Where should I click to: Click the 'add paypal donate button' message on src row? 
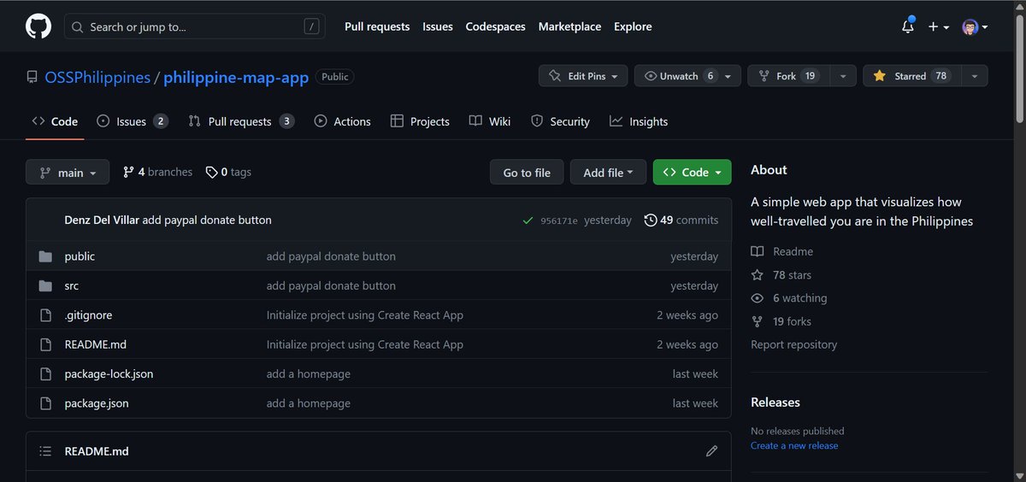(x=331, y=285)
